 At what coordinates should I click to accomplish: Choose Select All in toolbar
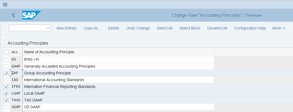click(x=165, y=28)
